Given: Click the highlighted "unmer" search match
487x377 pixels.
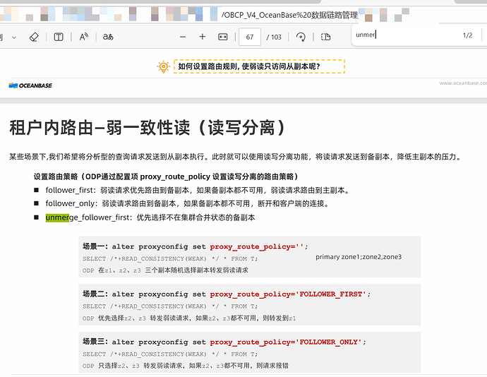Looking at the screenshot, I should point(57,217).
